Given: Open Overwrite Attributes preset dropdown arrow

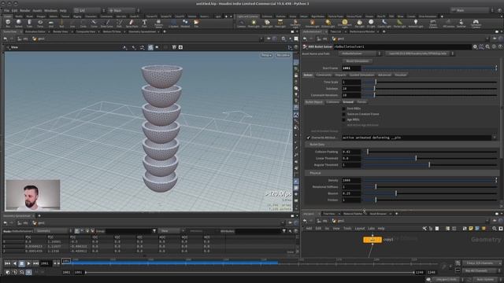Looking at the screenshot, I should click(495, 138).
